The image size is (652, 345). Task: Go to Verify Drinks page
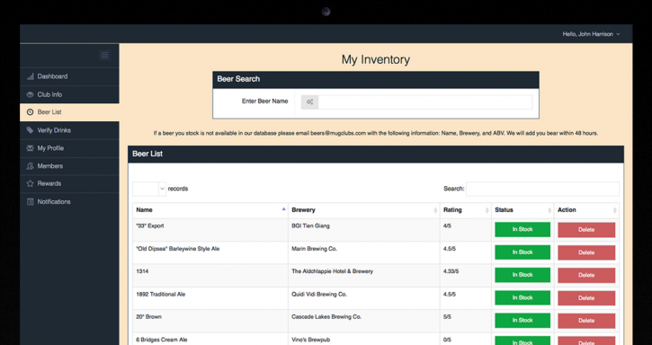[69, 130]
